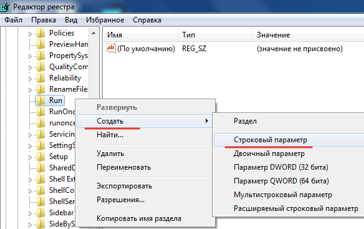Open the Справка menu
The image size is (364, 229).
147,20
